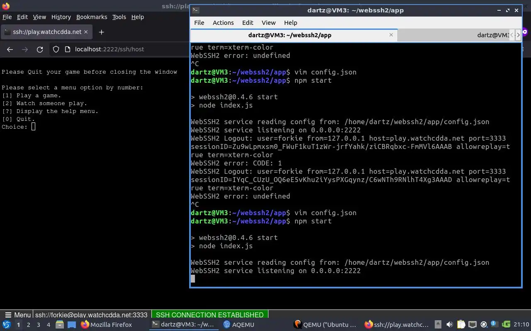The height and width of the screenshot is (331, 531).
Task: Click the Firefox logo in title bar
Action: click(6, 6)
